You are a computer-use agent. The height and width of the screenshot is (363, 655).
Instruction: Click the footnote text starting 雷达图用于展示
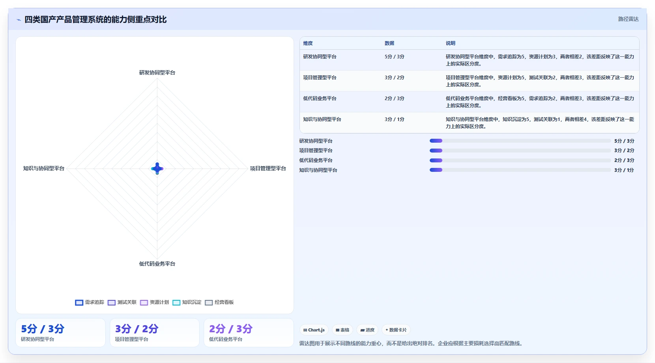[412, 343]
